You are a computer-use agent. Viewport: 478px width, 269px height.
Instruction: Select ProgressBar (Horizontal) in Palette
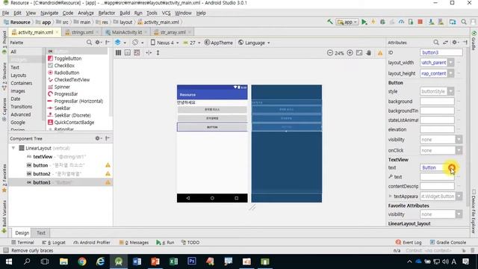coord(75,101)
